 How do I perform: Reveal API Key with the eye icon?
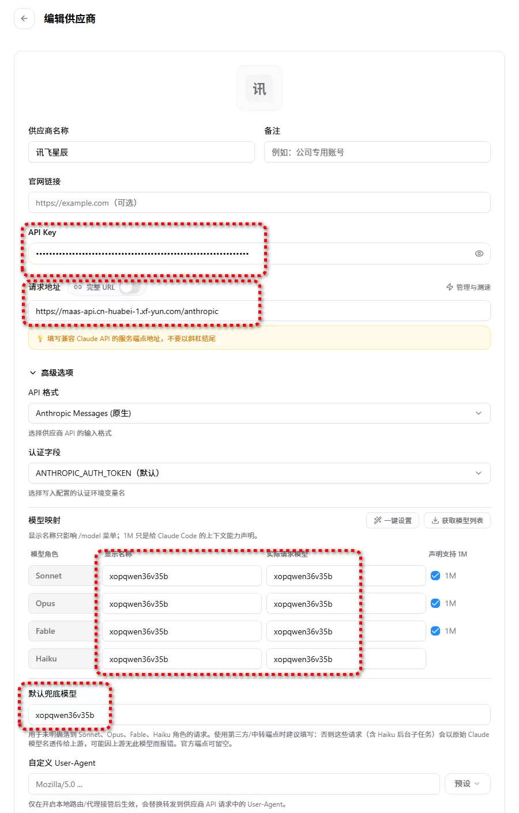coord(479,254)
